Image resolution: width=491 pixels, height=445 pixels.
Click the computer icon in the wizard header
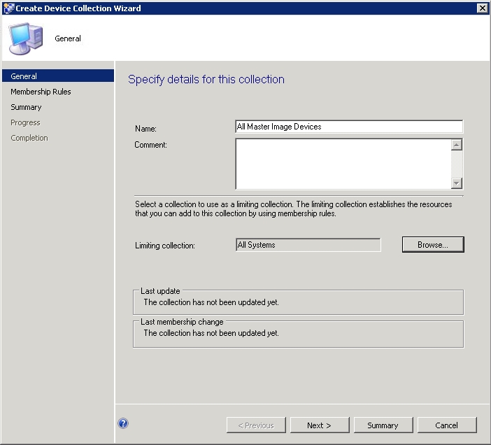click(x=26, y=38)
